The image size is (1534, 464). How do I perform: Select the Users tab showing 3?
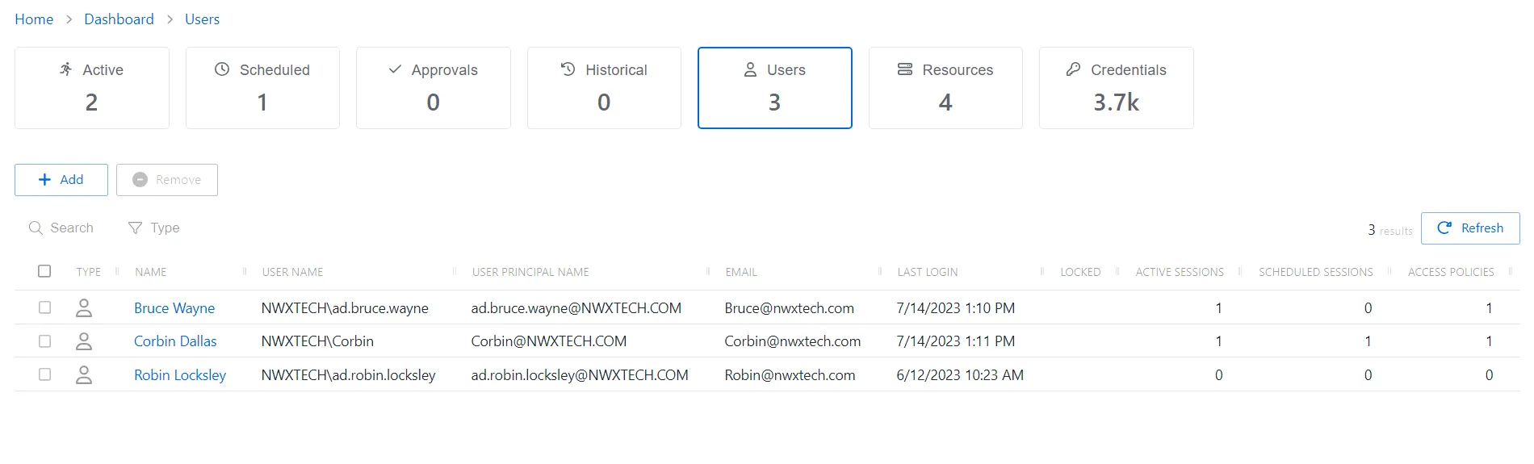click(775, 88)
